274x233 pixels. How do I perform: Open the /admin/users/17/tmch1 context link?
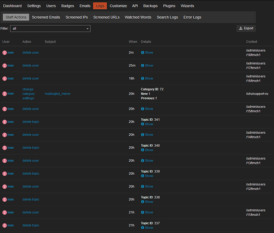click(x=256, y=66)
